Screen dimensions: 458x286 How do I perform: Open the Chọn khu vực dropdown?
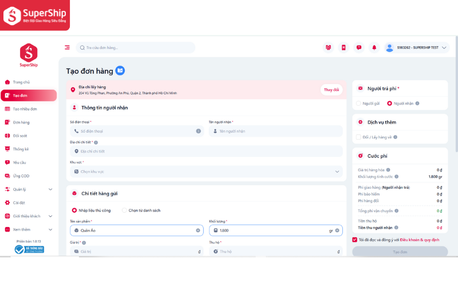(206, 172)
